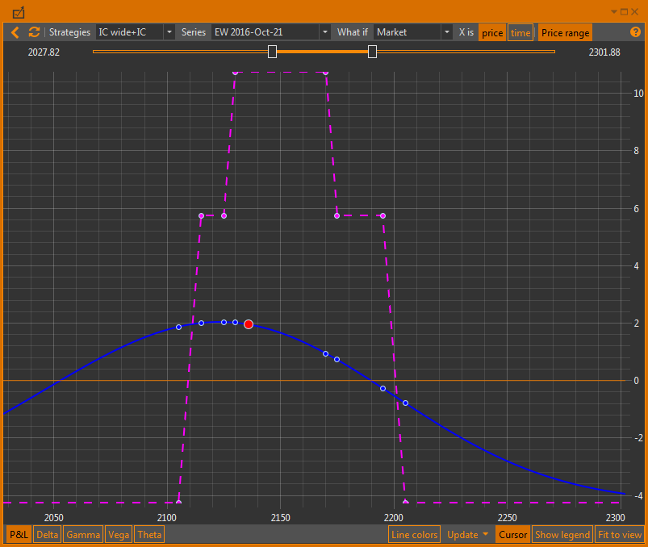Screen dimensions: 648x547
Task: Click the 0 y-axis label
Action: pos(637,381)
